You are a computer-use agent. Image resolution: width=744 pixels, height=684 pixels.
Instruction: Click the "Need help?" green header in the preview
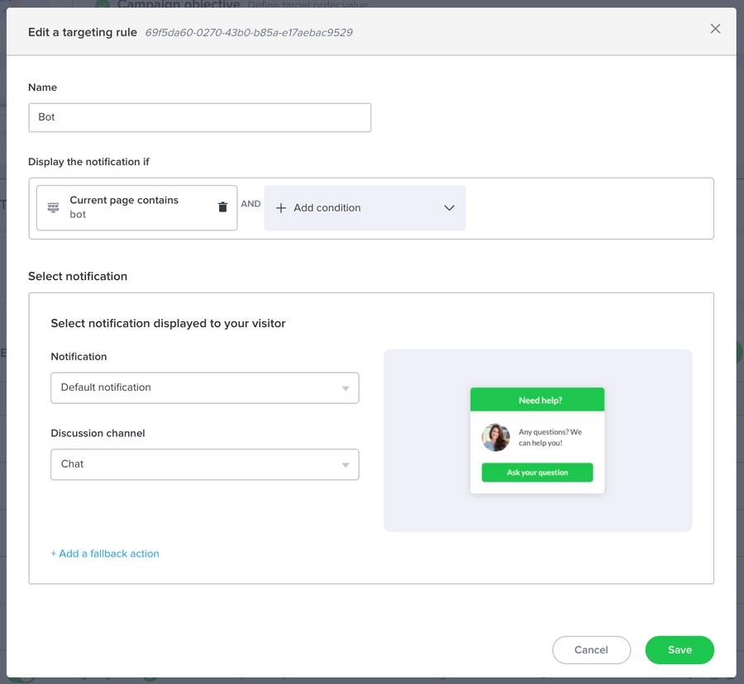[x=537, y=399]
